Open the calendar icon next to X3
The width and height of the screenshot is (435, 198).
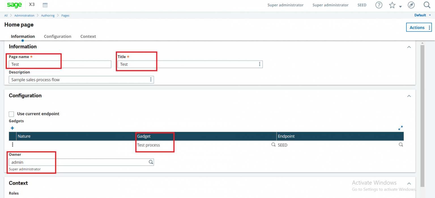pos(45,5)
